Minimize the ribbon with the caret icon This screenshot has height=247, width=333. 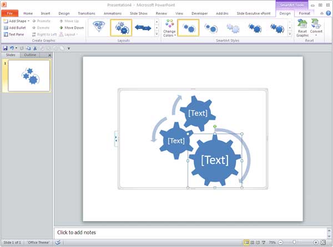[322, 13]
